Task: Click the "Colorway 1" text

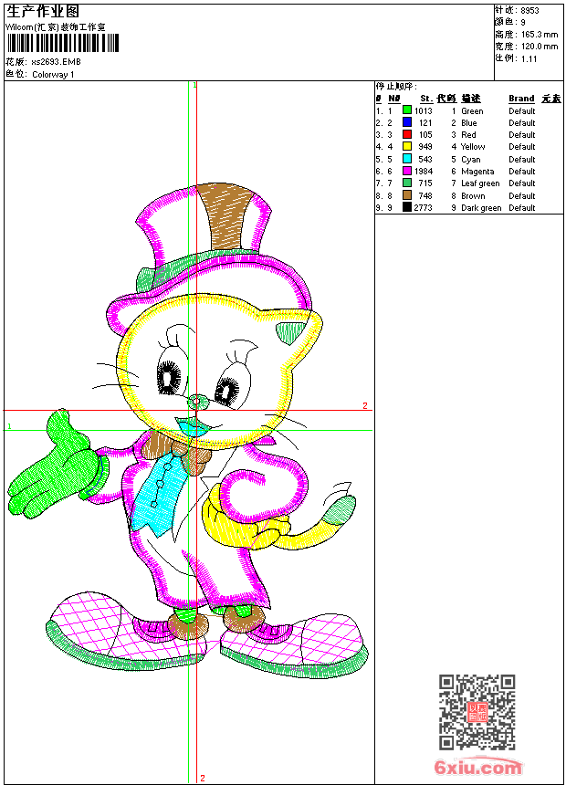Action: coord(53,75)
